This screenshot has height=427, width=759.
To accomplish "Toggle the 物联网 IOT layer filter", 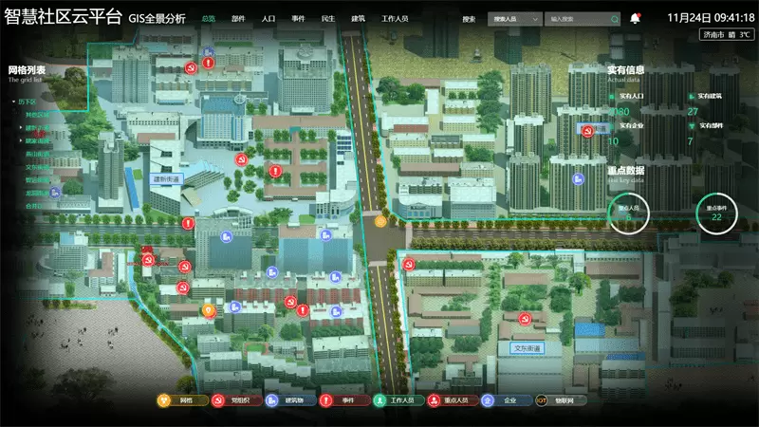I will [x=561, y=400].
